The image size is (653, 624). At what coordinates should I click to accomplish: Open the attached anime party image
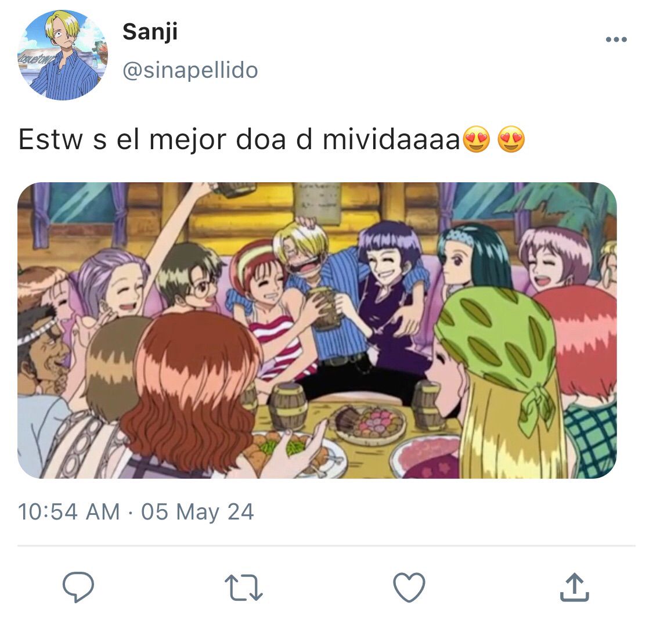(317, 330)
